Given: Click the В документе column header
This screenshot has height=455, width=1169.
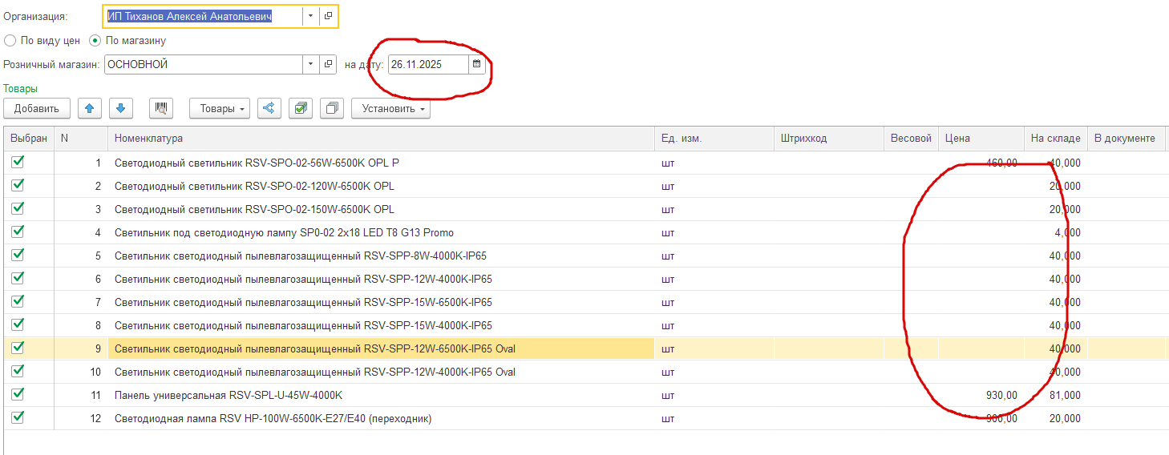Looking at the screenshot, I should point(1126,139).
